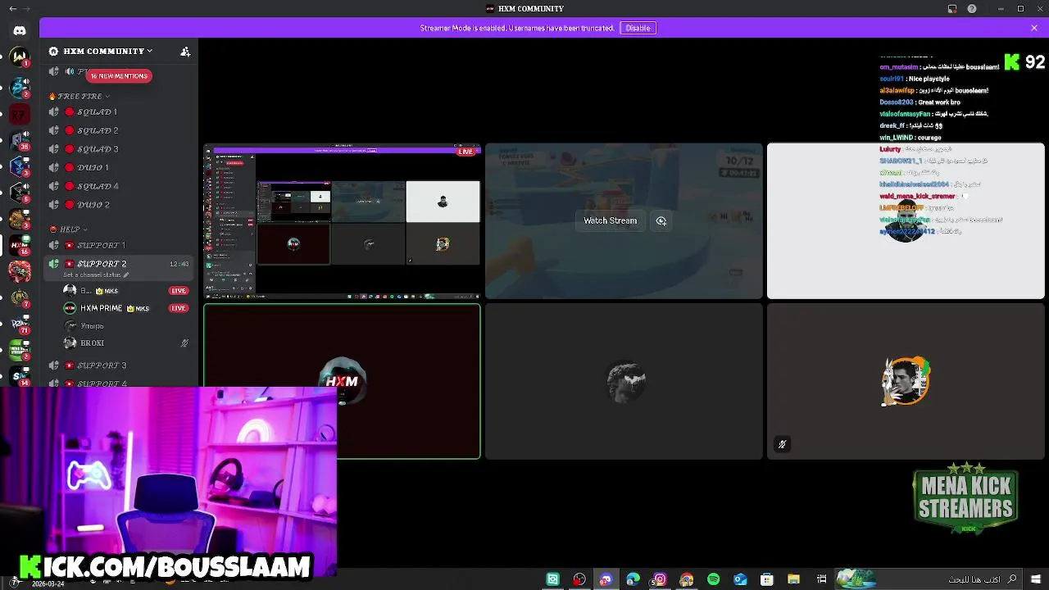Open the Discord help question mark icon
1049x590 pixels.
pyautogui.click(x=972, y=9)
